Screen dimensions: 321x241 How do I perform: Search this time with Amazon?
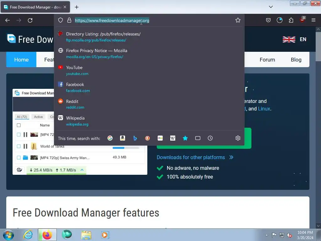pos(123,138)
